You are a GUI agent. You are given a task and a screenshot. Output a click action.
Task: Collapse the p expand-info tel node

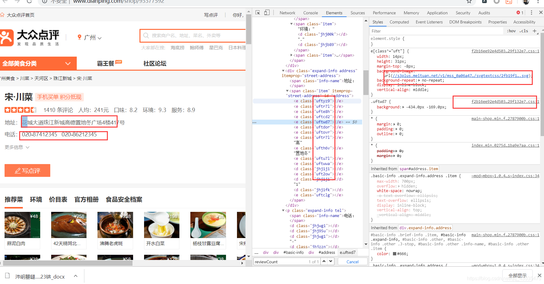[283, 210]
